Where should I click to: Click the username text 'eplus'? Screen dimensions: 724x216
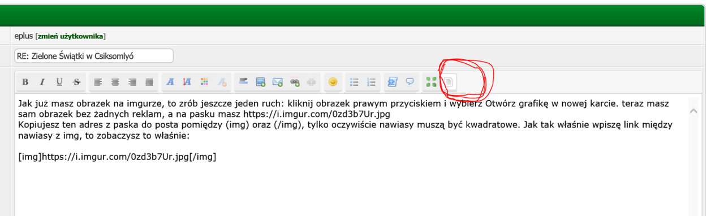pyautogui.click(x=24, y=36)
